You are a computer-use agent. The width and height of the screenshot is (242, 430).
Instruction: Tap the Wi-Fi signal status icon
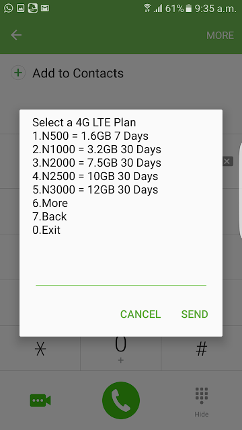(147, 8)
